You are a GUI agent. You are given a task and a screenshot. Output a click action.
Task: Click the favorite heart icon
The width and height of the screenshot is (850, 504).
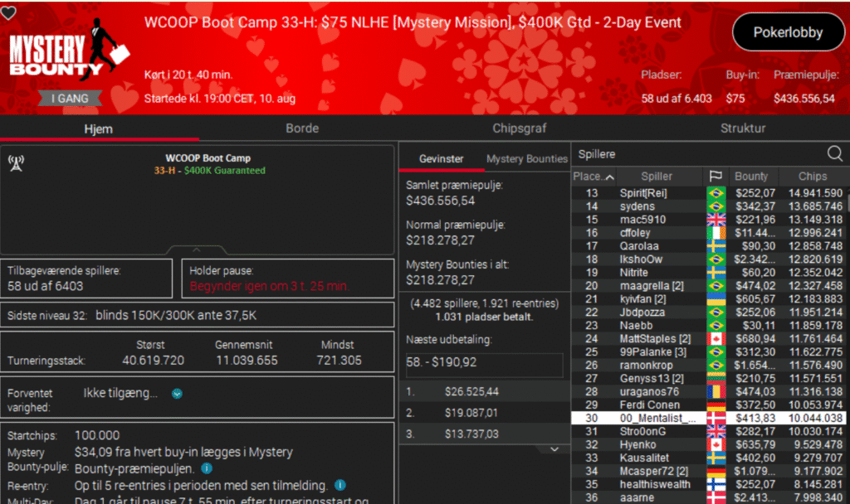8,12
